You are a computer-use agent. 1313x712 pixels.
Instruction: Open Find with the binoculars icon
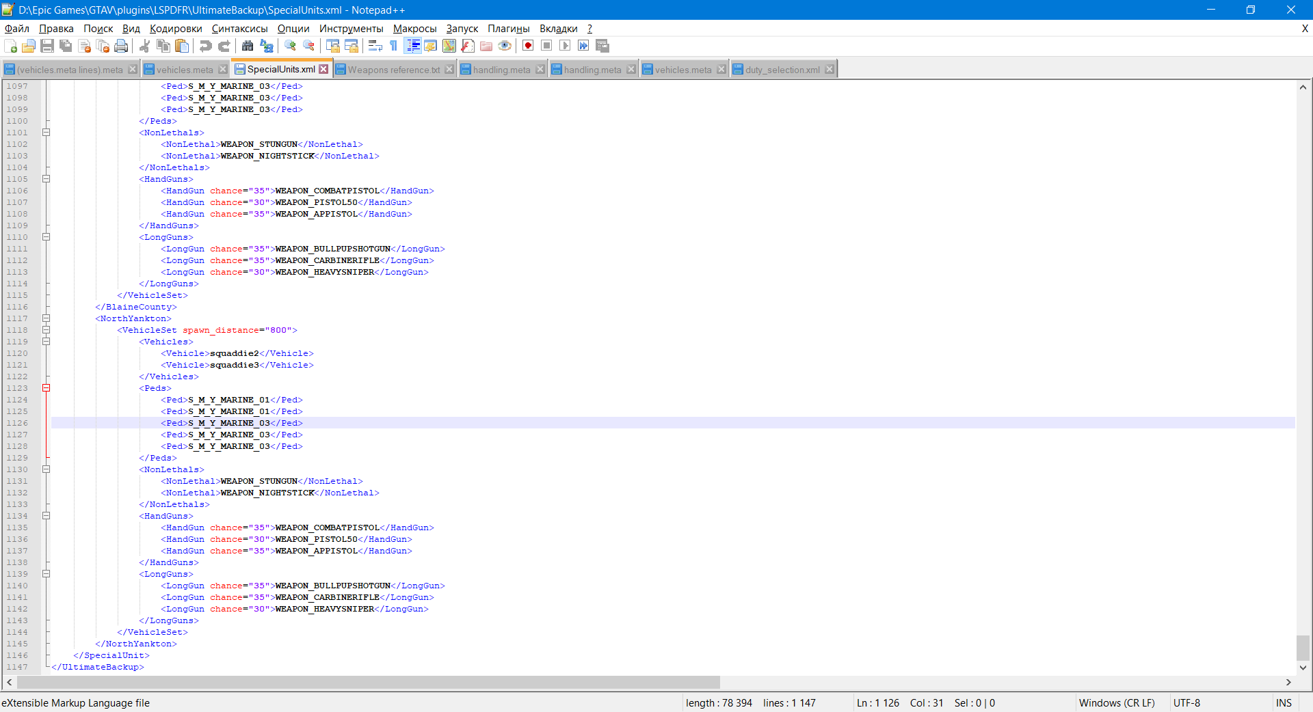(x=248, y=46)
